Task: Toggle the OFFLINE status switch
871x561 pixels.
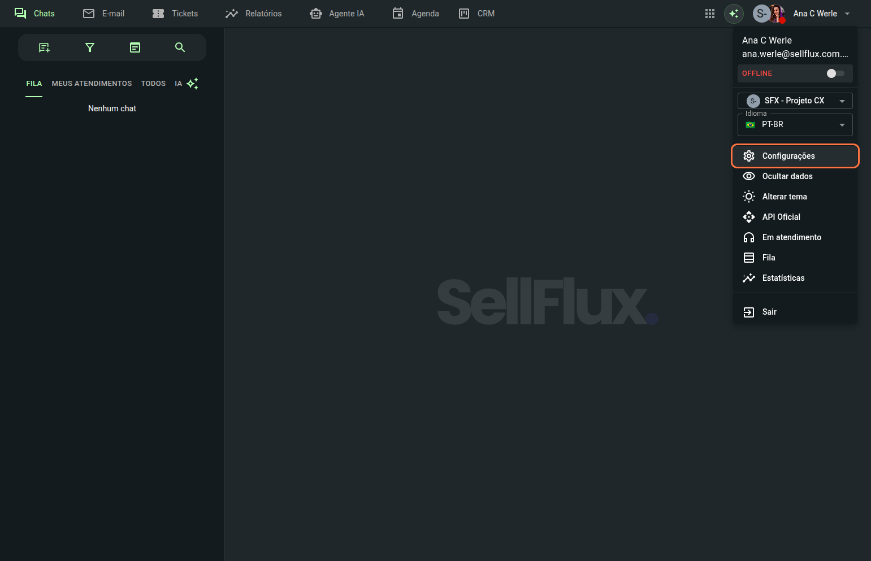Action: (x=835, y=73)
